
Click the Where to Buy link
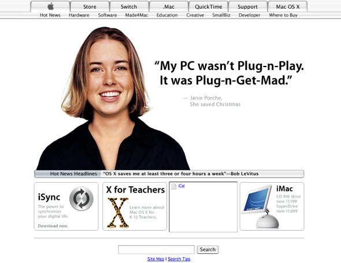click(283, 15)
